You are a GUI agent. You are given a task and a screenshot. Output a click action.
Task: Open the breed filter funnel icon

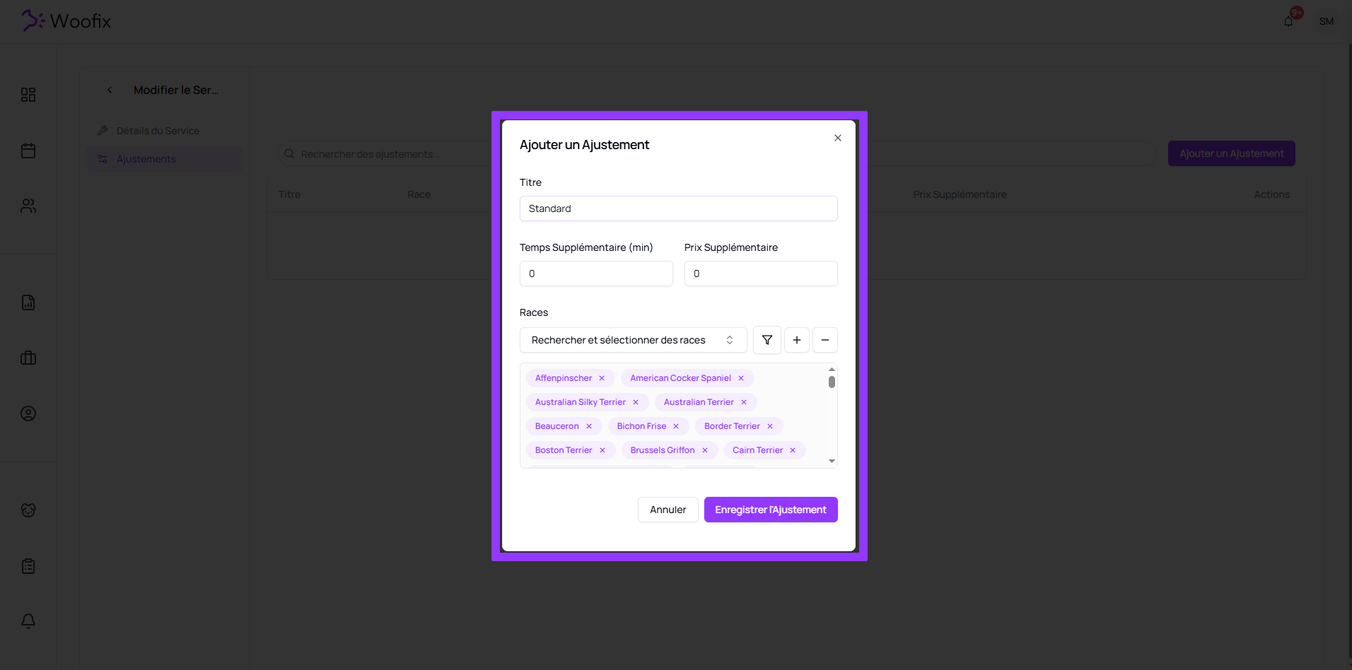(767, 340)
